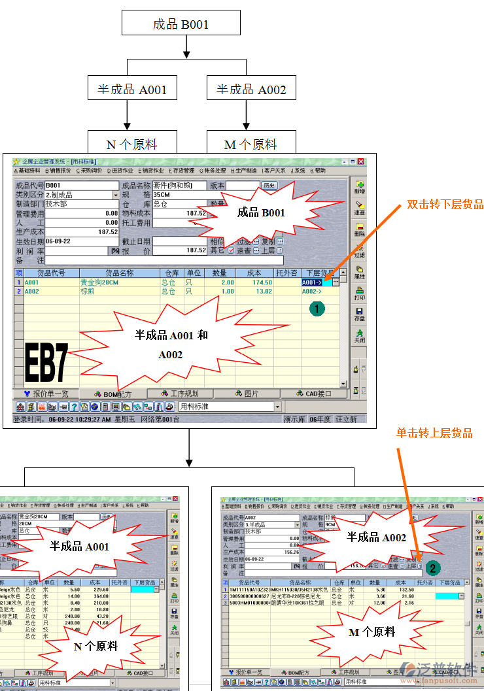
Task: Open the 用料标准 dropdown in the A002 window
Action: click(417, 682)
